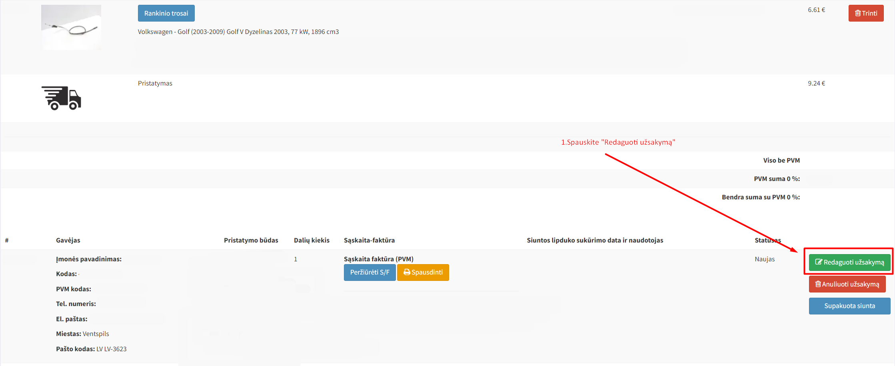Viewport: 895px width, 366px height.
Task: Click the Tel. numeris label
Action: click(x=76, y=304)
